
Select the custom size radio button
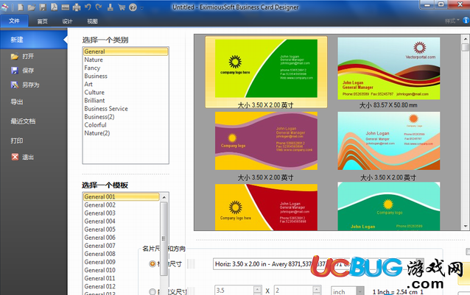pos(152,291)
